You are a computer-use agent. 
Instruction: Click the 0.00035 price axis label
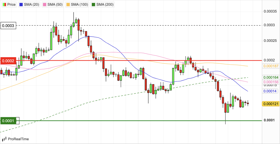click(x=270, y=11)
